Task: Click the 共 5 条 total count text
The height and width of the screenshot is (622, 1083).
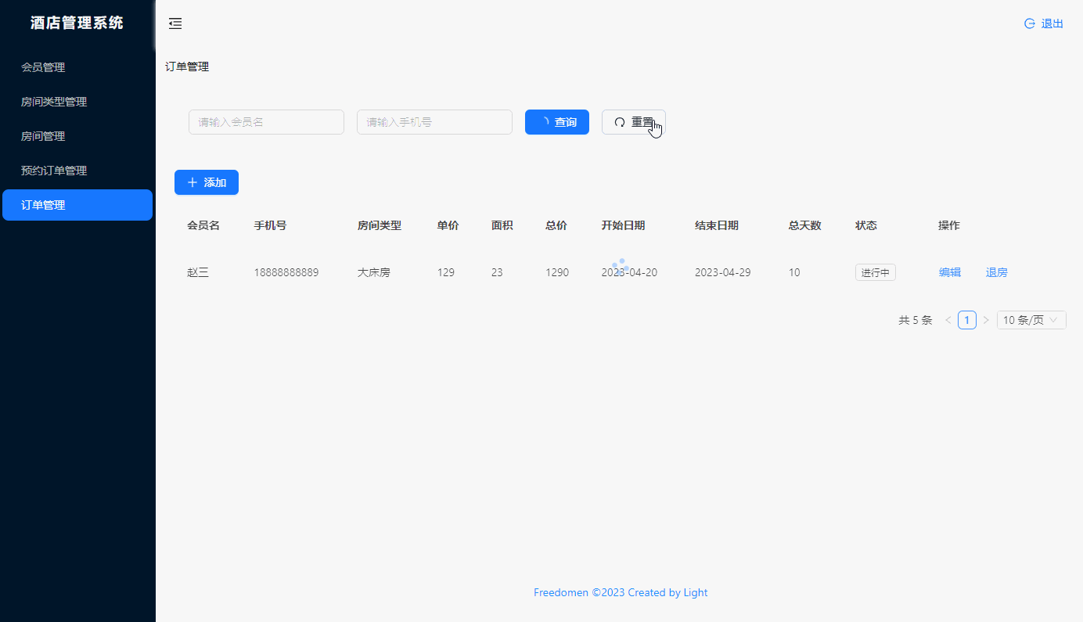Action: [x=916, y=320]
